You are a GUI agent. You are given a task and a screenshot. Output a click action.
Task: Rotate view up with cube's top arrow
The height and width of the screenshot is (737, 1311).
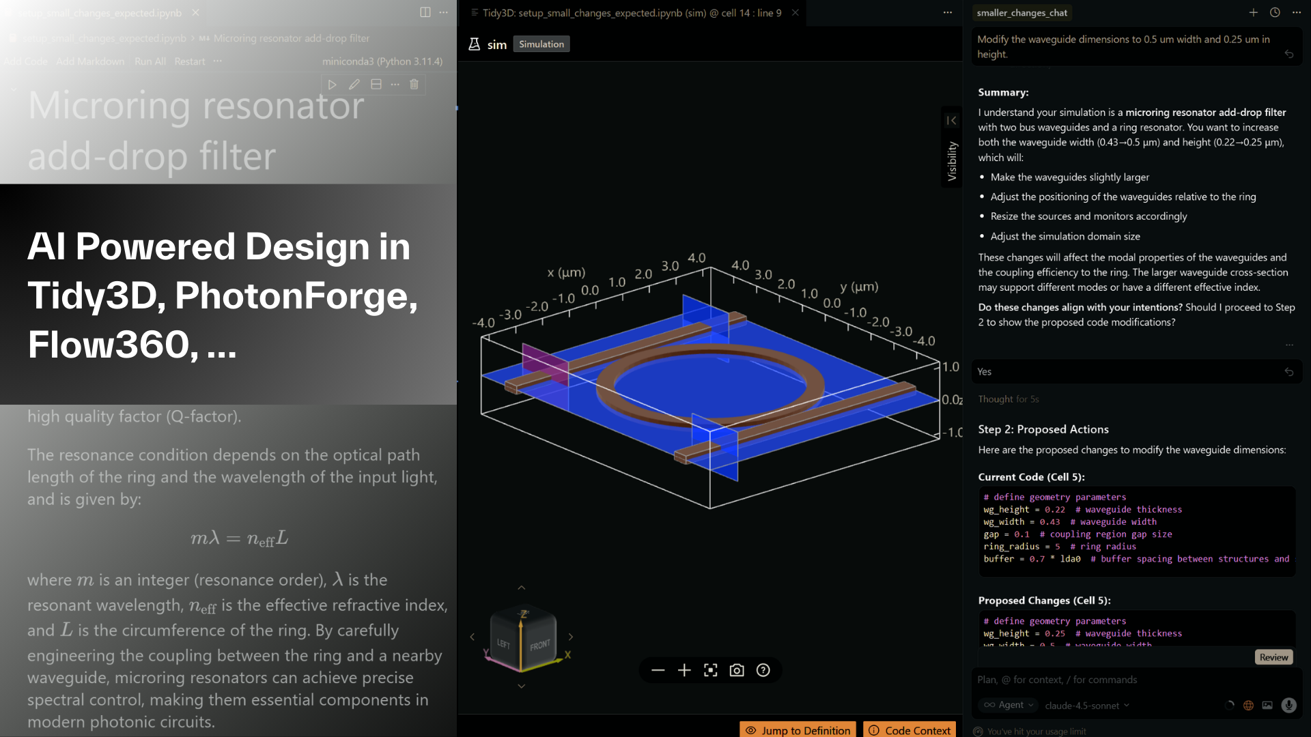point(522,588)
